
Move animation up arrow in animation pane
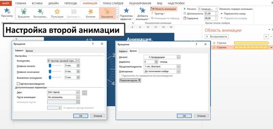[x=266, y=37]
